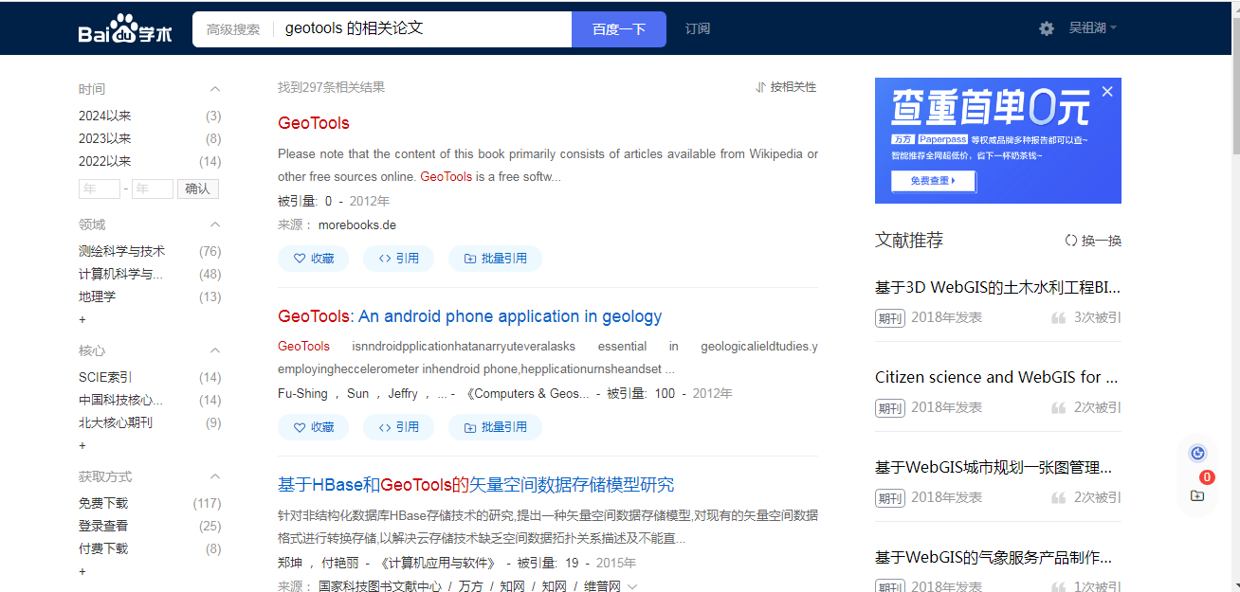Open recommendation 基于WebGIS城市规划一张图管理...
1240x592 pixels.
994,467
